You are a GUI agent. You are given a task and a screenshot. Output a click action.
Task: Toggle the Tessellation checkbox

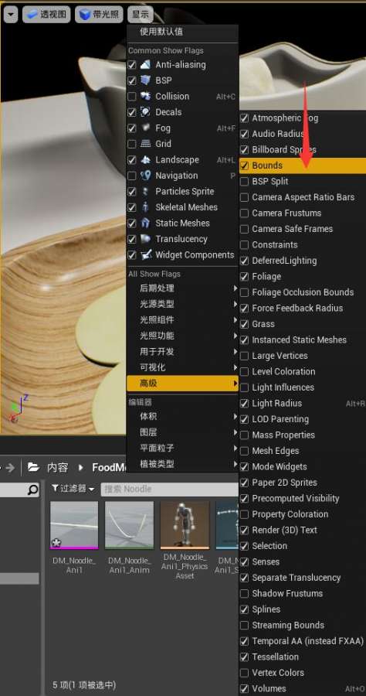point(244,657)
